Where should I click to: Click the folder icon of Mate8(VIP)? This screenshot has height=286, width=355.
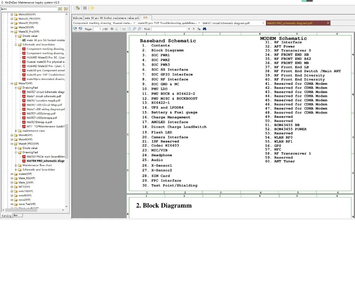pos(16,135)
